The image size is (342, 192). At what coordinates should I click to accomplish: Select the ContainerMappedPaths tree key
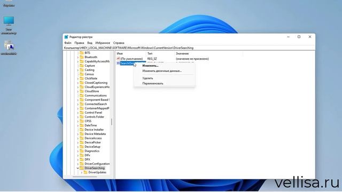pos(97,108)
